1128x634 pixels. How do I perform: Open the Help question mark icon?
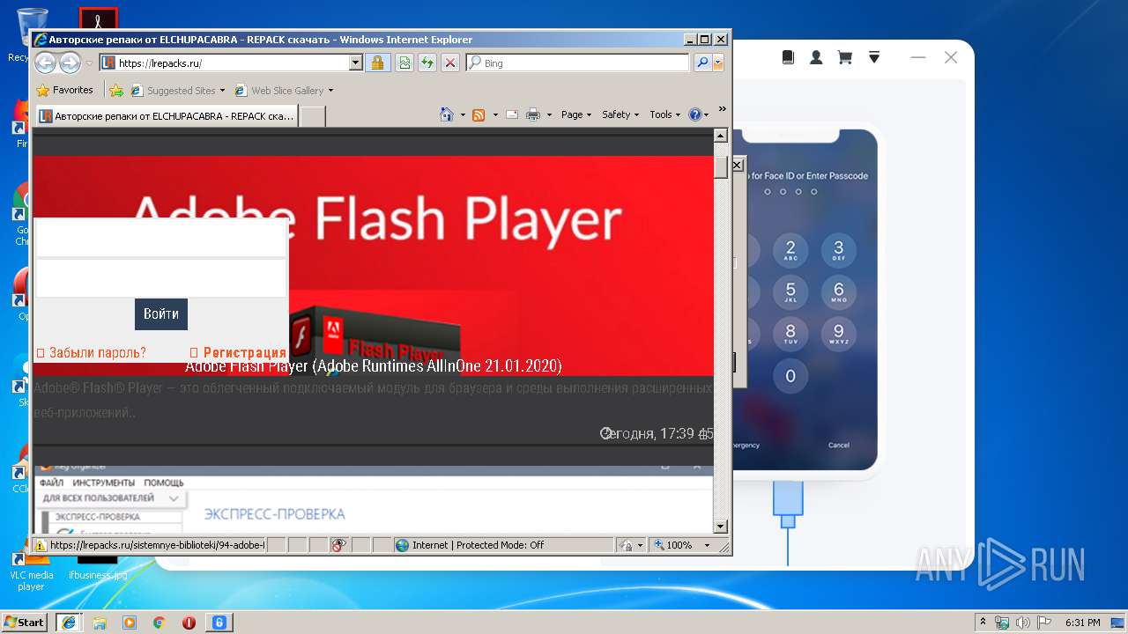pyautogui.click(x=694, y=114)
